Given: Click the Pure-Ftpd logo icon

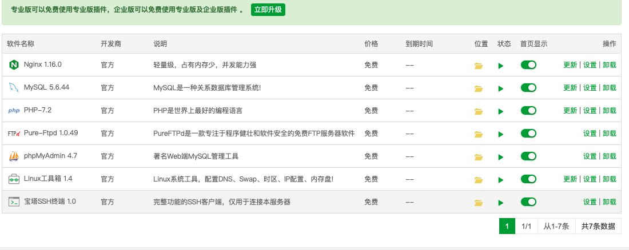Looking at the screenshot, I should 14,134.
